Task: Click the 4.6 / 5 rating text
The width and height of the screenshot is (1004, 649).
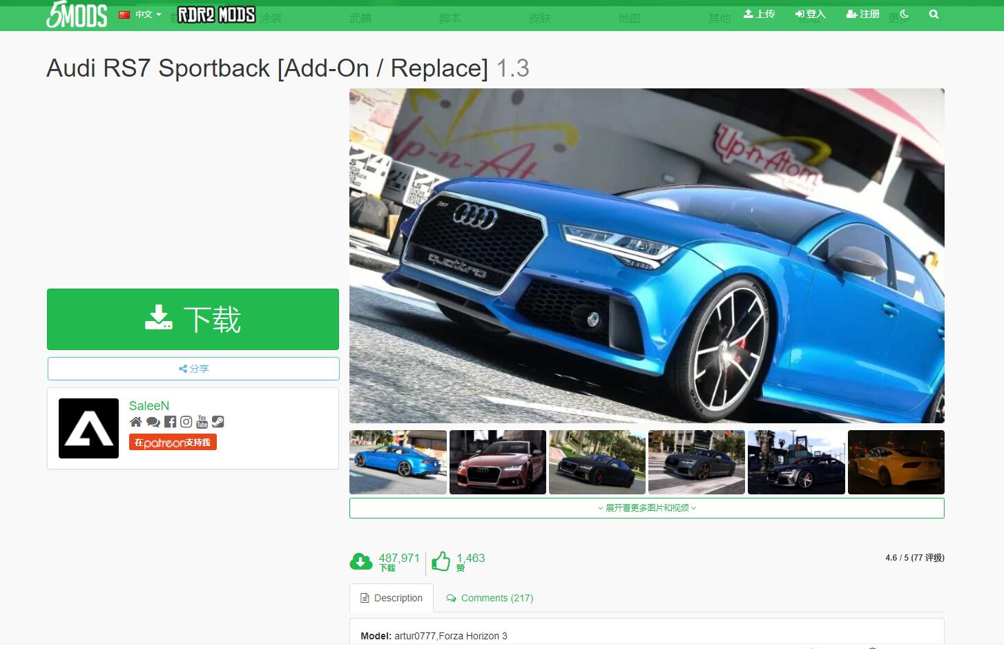Action: tap(915, 558)
